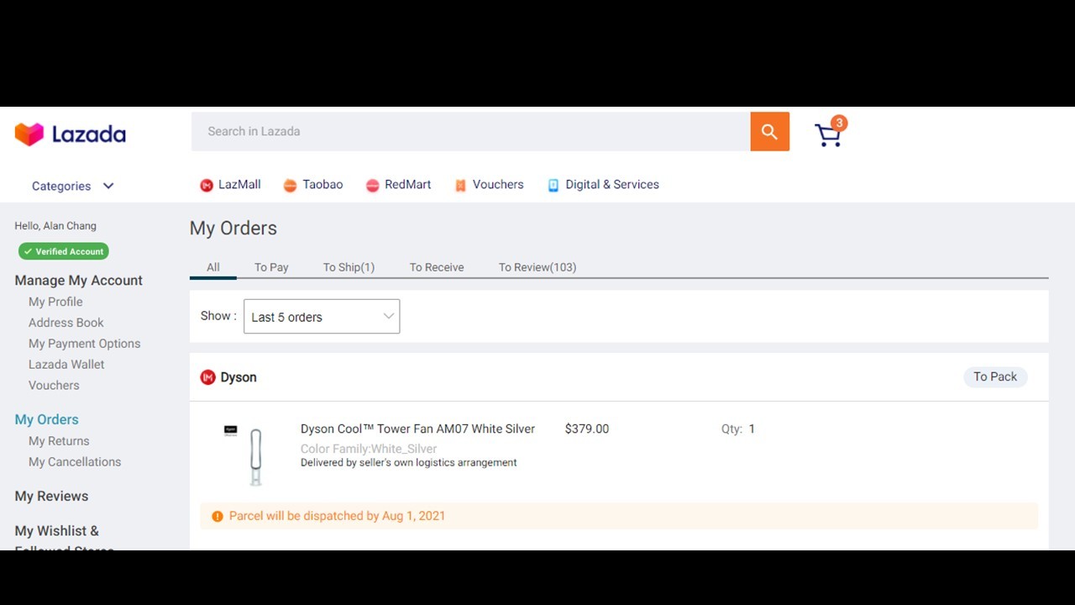Click the RedMart pink icon
1075x605 pixels.
pyautogui.click(x=372, y=186)
